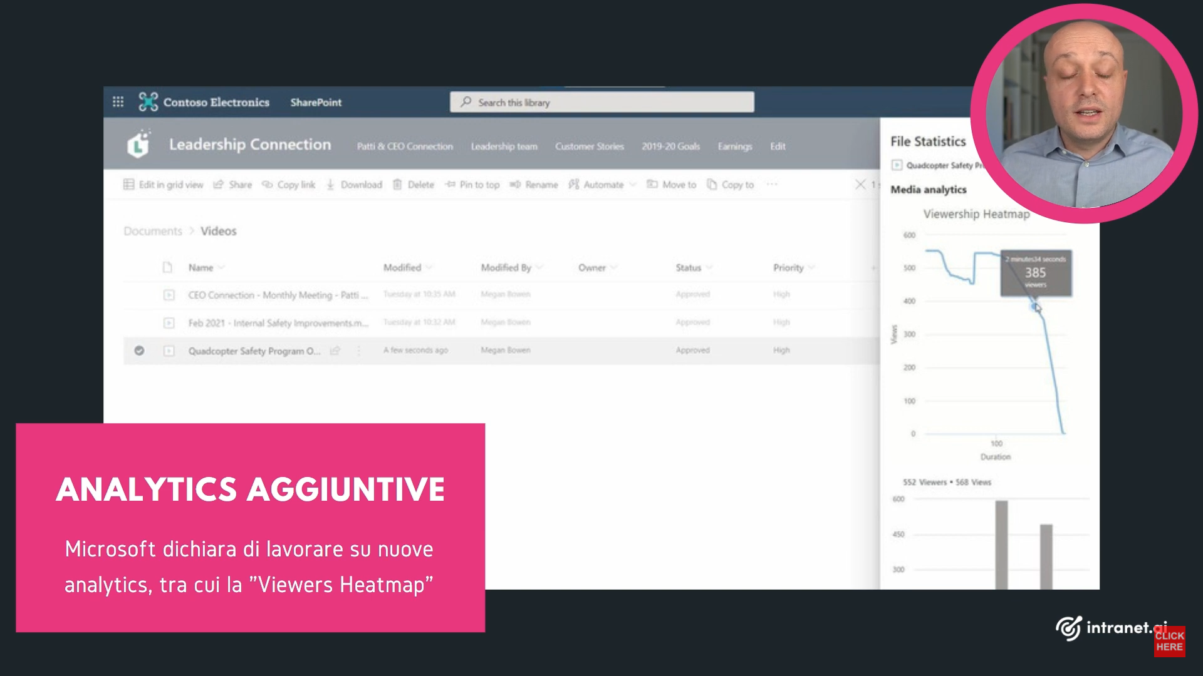Click the Pin to top icon
The height and width of the screenshot is (676, 1203).
point(450,185)
